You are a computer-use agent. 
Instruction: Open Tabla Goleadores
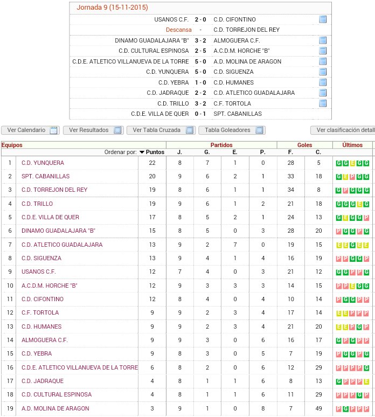232,130
